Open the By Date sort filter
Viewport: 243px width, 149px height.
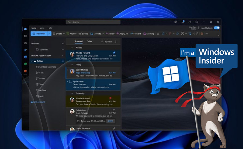[x=106, y=41]
